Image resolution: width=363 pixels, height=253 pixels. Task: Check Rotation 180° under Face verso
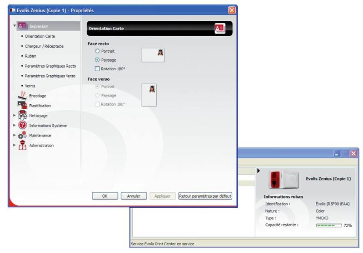tap(97, 104)
